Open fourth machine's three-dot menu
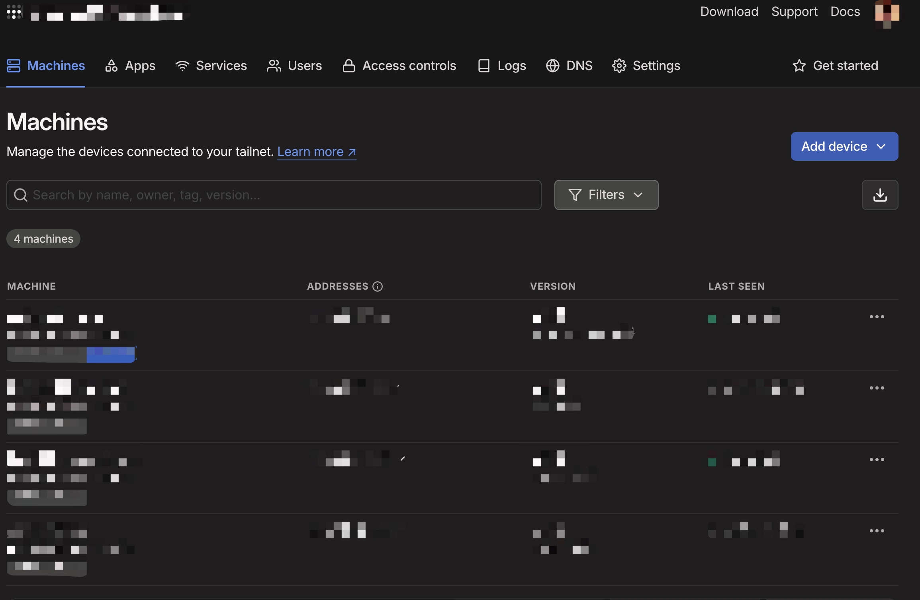The height and width of the screenshot is (600, 920). tap(877, 531)
